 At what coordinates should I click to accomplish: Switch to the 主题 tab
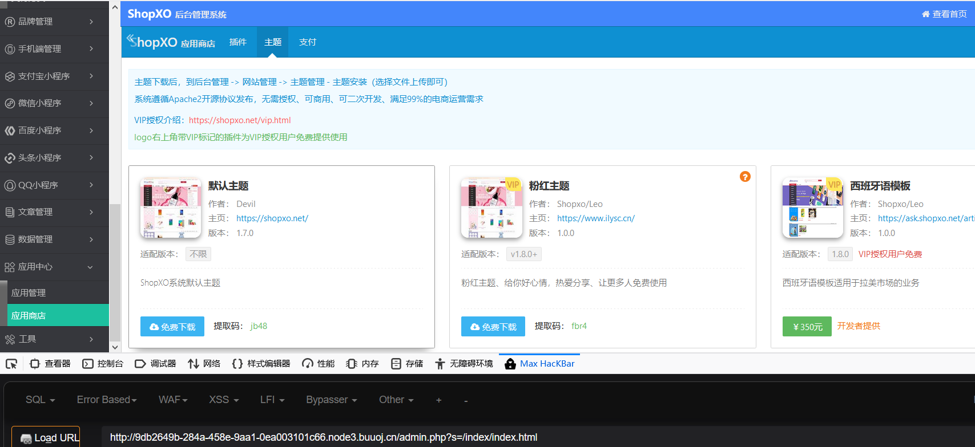[273, 42]
